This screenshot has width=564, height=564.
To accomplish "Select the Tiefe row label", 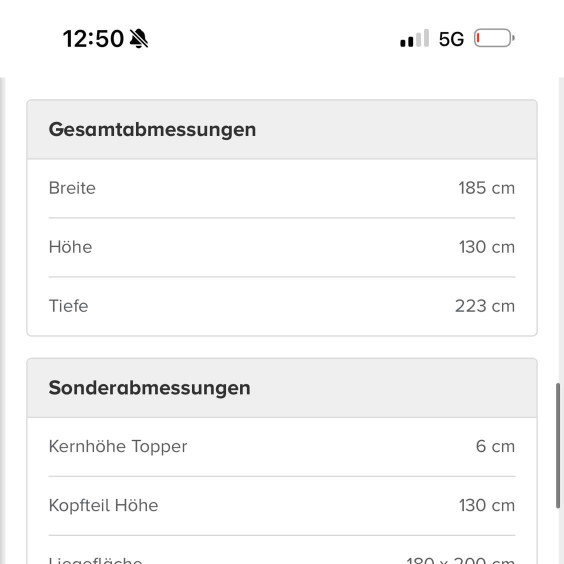I will 68,306.
